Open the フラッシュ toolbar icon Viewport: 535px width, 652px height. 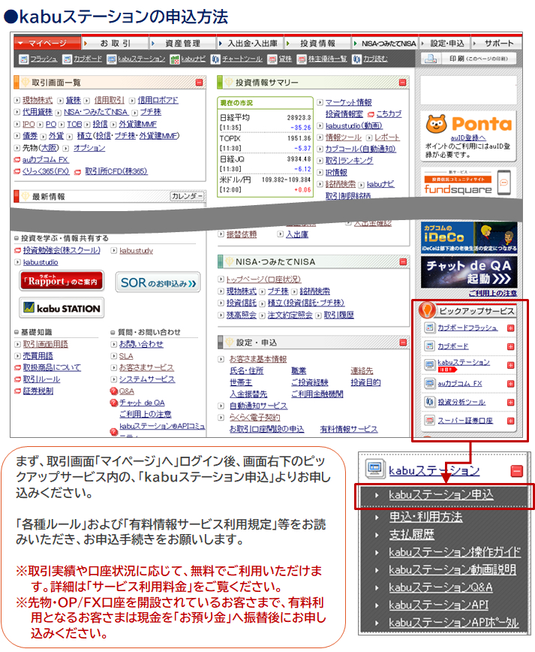click(24, 59)
